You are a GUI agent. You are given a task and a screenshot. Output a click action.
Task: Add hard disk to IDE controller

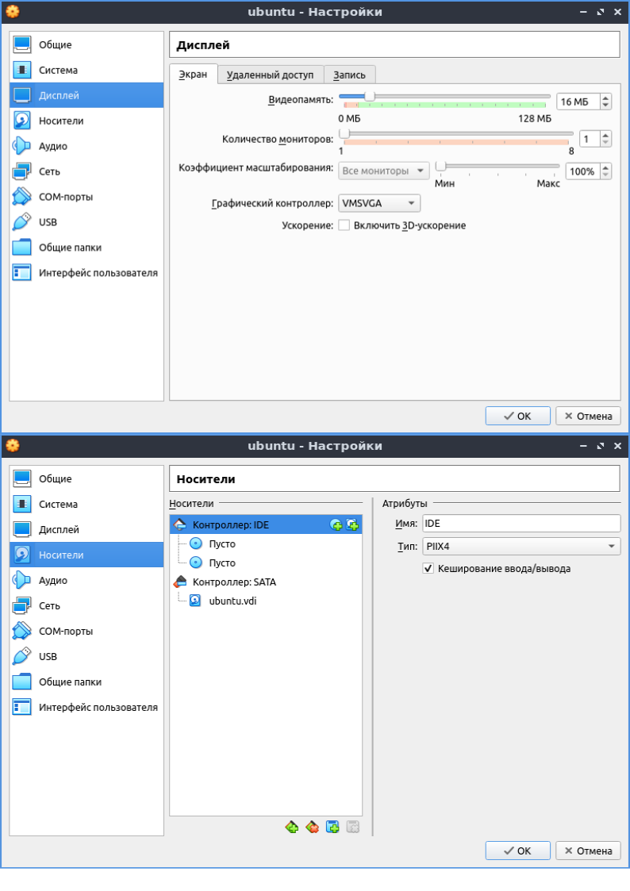pos(352,524)
